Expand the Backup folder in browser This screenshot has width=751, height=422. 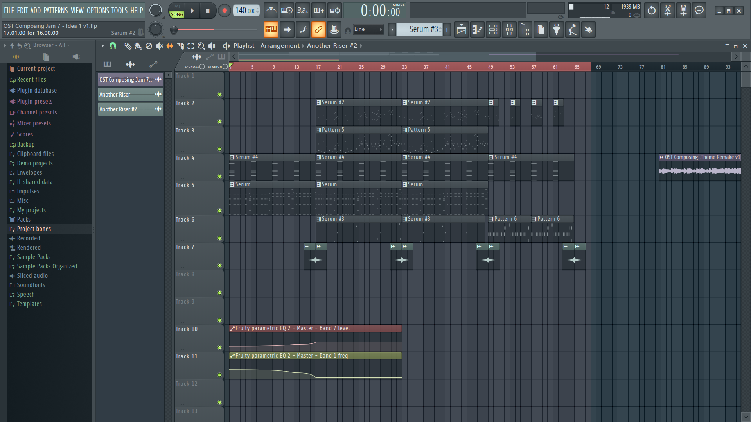tap(26, 144)
